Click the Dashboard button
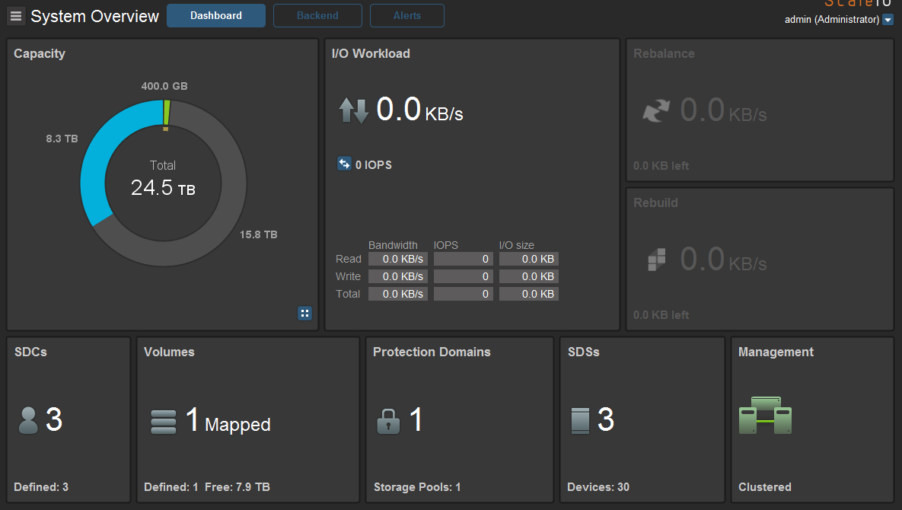The height and width of the screenshot is (510, 902). [x=215, y=14]
